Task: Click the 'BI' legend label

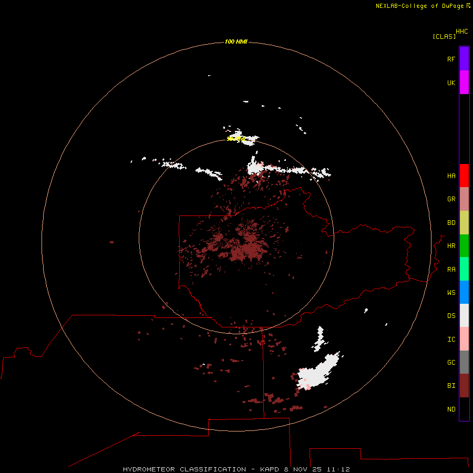Action: (451, 386)
